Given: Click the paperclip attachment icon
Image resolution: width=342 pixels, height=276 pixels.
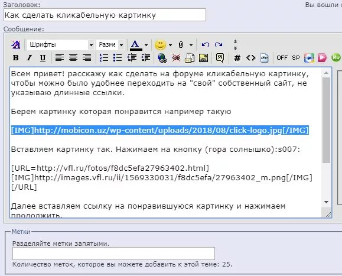Looking at the screenshot, I should (181, 45).
